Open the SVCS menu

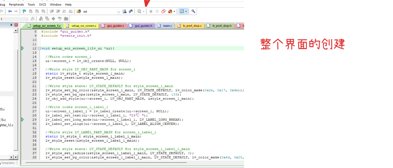point(42,5)
